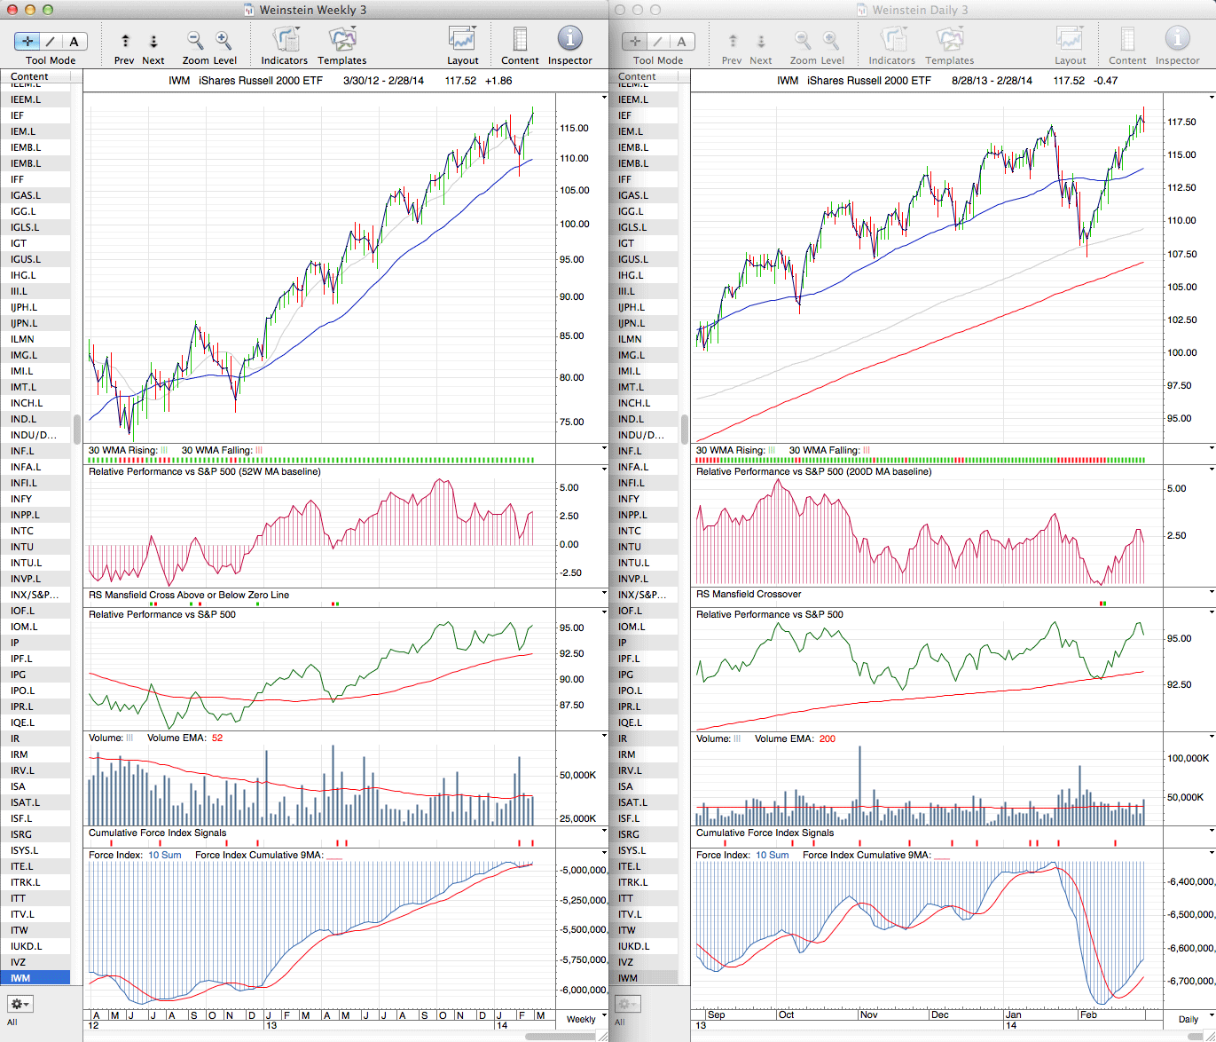
Task: Click the Prev up-arrow in Weekly window
Action: [125, 41]
